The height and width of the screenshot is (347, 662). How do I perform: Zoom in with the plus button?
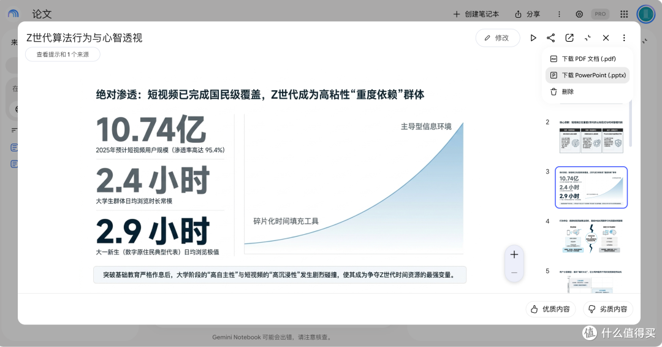point(514,254)
